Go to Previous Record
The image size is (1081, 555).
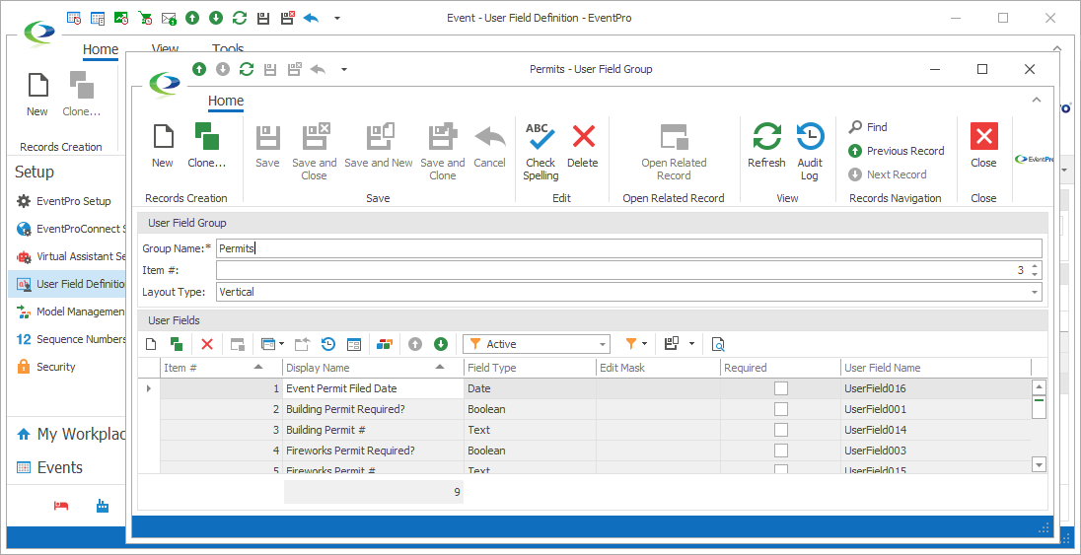coord(897,151)
